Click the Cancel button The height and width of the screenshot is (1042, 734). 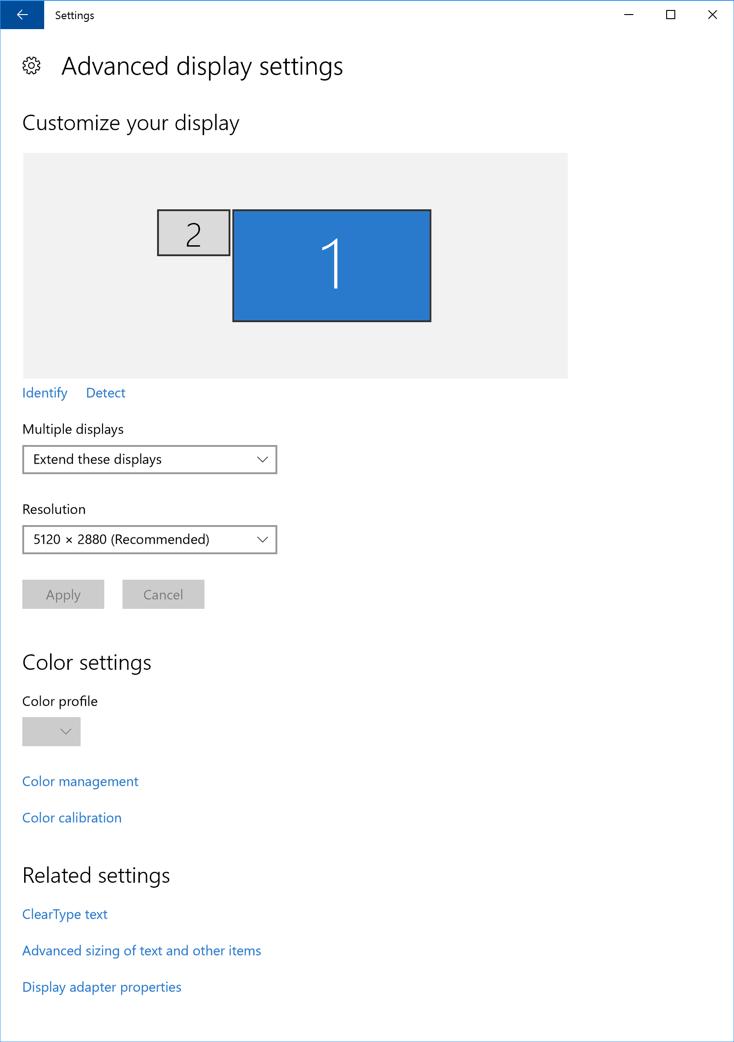pos(163,594)
